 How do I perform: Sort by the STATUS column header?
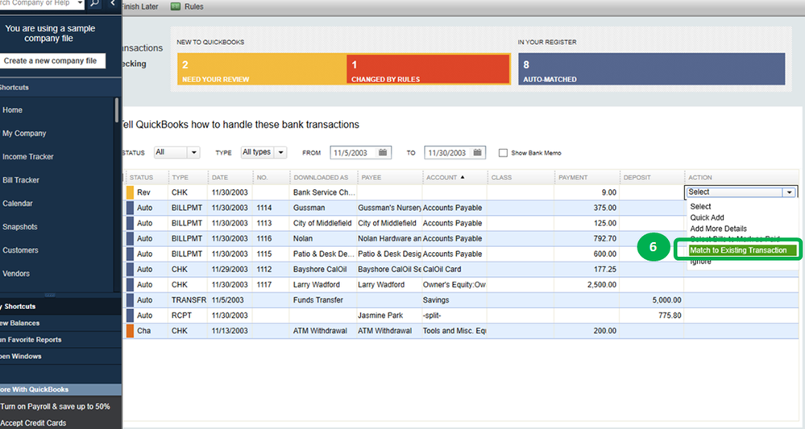tap(141, 177)
